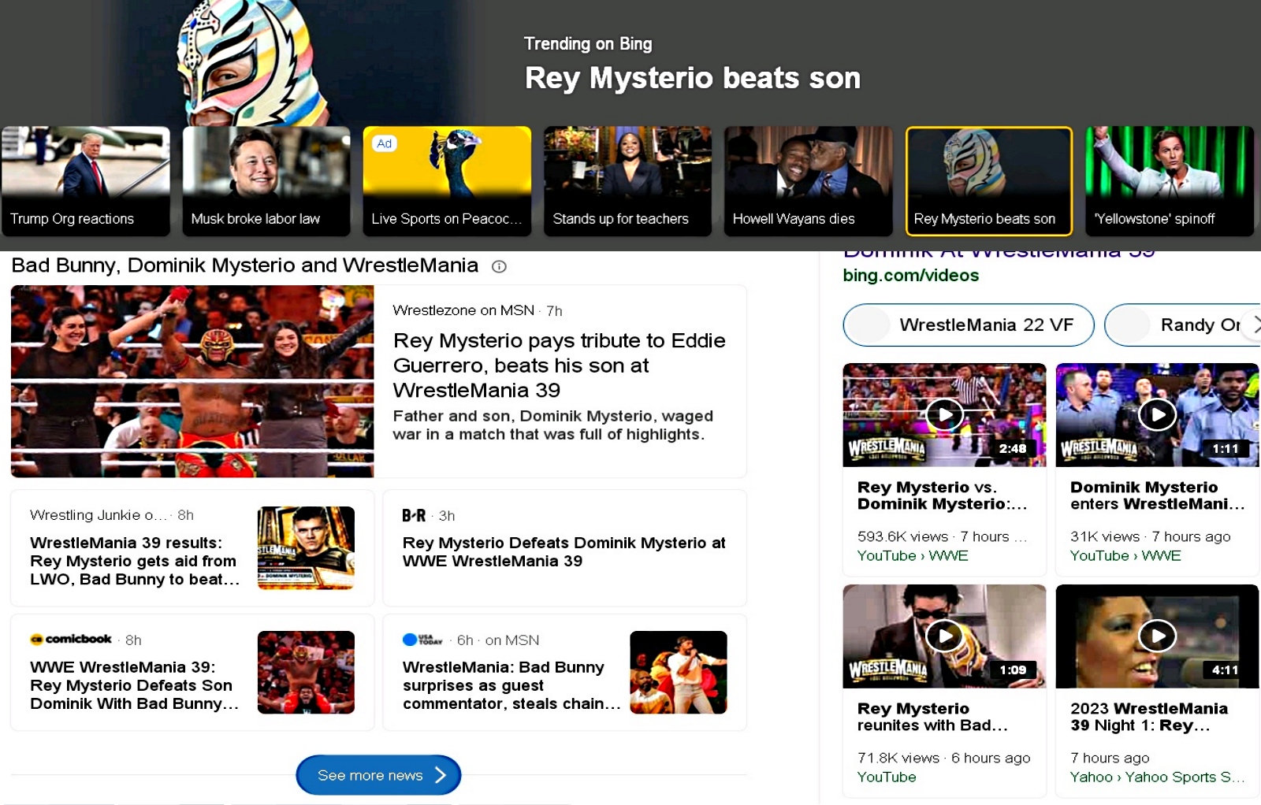Image resolution: width=1261 pixels, height=805 pixels.
Task: Click the WrestleMania 22 VF chip
Action: [x=969, y=325]
